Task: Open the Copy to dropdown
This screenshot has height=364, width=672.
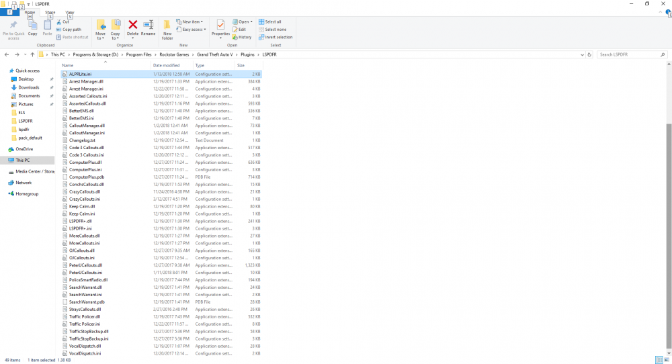Action: click(116, 36)
